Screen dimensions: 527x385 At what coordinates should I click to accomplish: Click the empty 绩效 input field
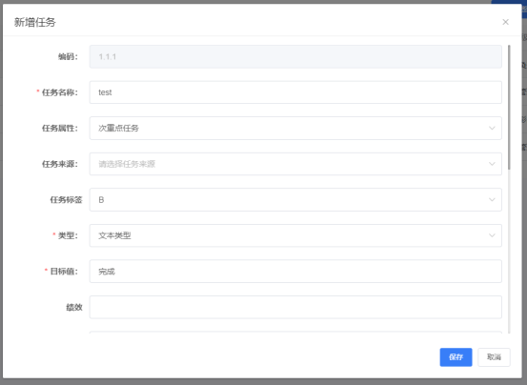(x=295, y=307)
